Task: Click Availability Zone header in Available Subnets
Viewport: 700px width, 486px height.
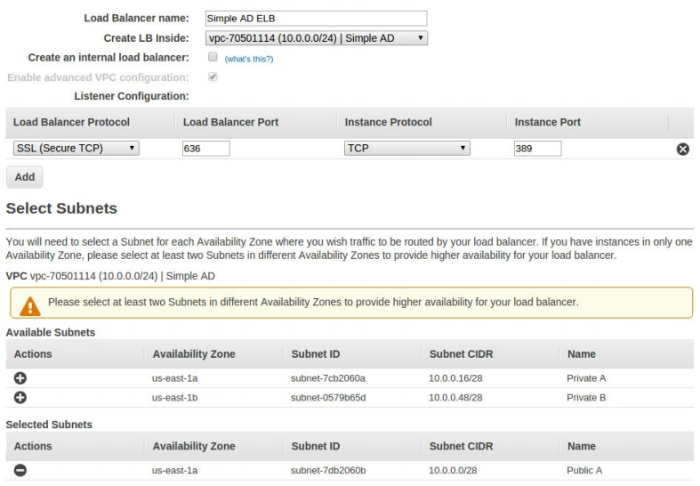Action: pos(194,354)
